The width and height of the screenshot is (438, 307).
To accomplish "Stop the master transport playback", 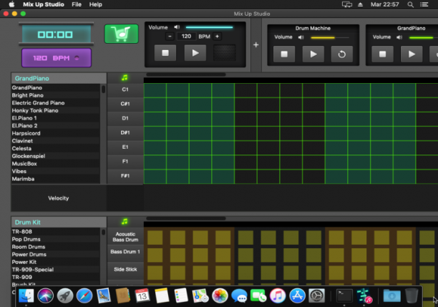I will click(x=165, y=53).
